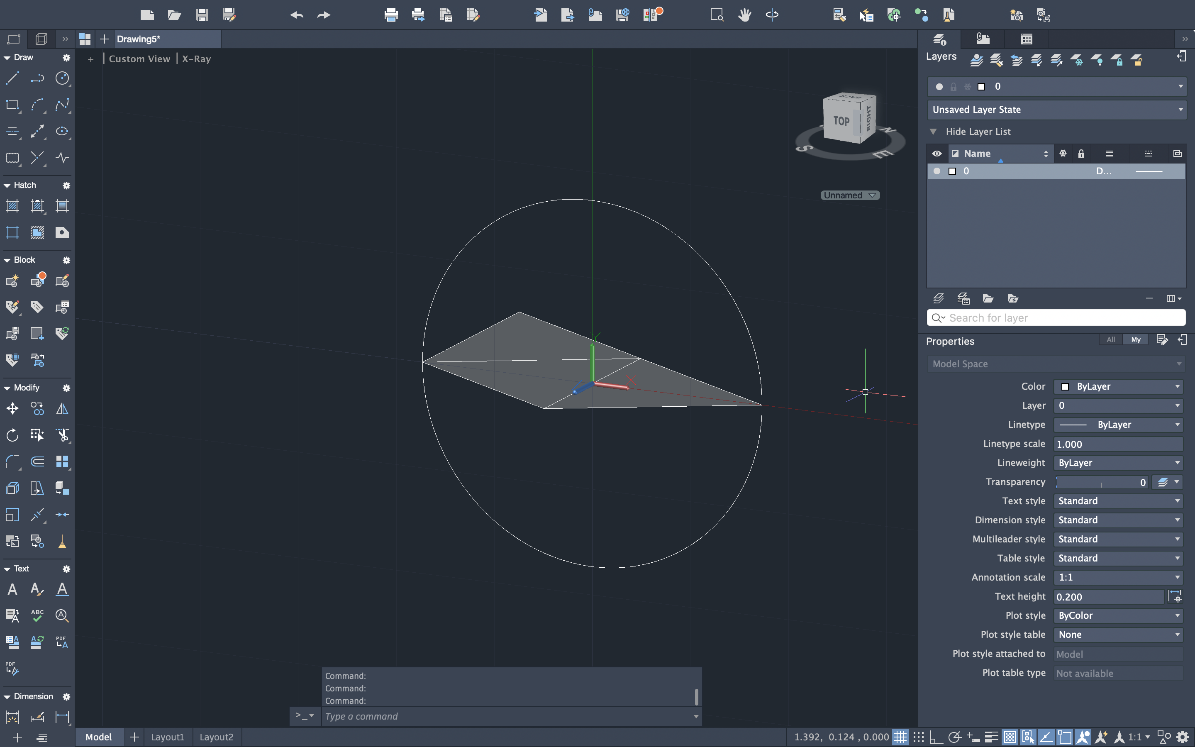Click current layer color swatch in dropdown
Image resolution: width=1195 pixels, height=747 pixels.
(982, 86)
